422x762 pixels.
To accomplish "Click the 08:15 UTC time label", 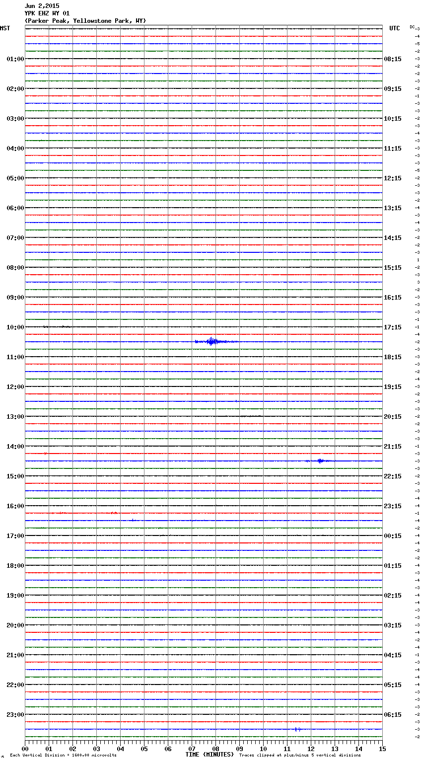I will tap(393, 59).
